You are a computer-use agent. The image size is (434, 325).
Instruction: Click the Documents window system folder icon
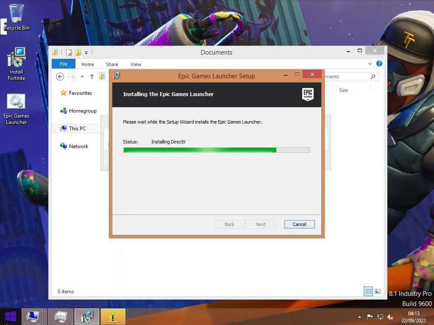(x=56, y=52)
